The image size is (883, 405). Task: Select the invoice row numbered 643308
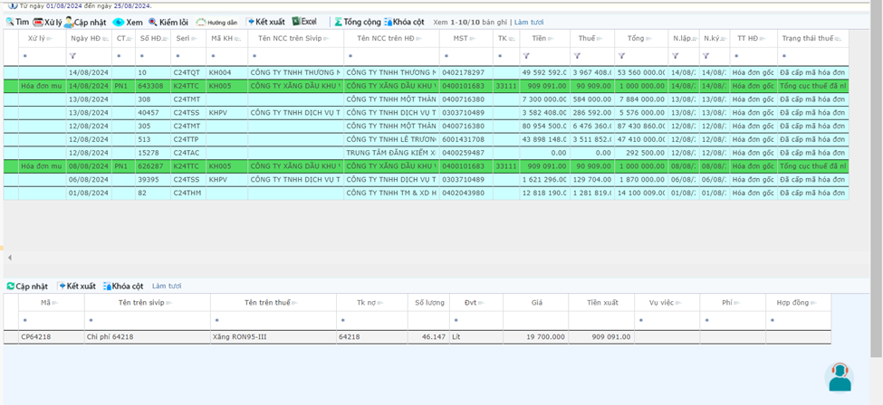[x=150, y=86]
